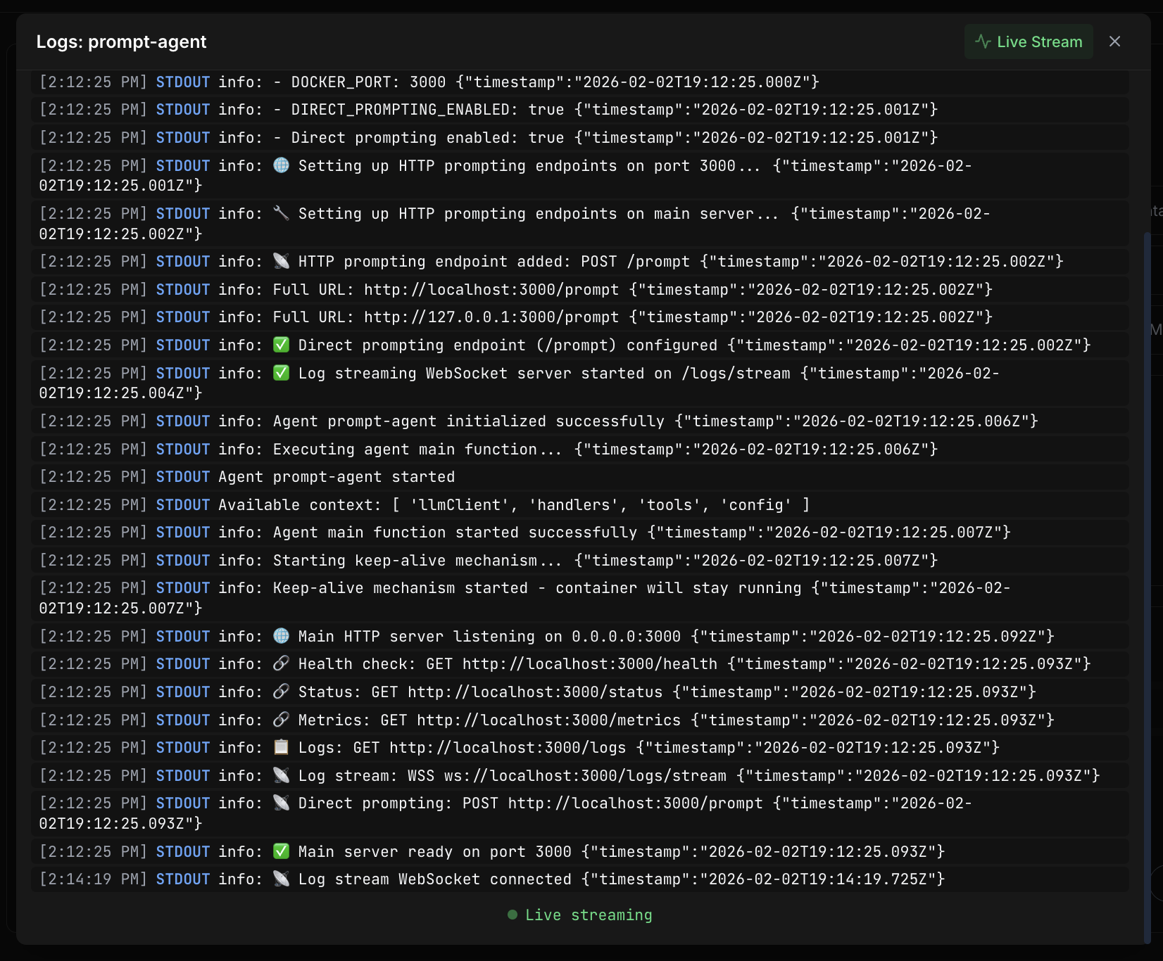This screenshot has height=961, width=1163.
Task: Close the prompt-agent logs dialog
Action: tap(1114, 42)
